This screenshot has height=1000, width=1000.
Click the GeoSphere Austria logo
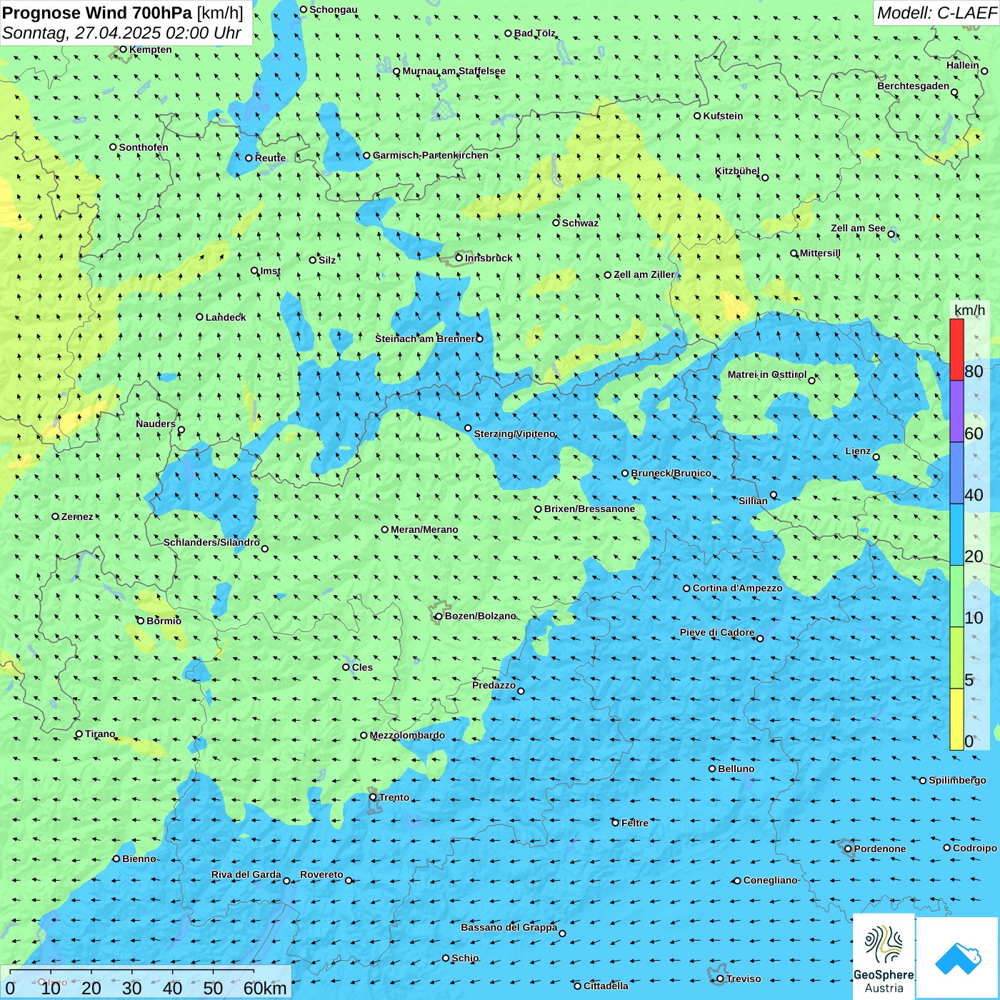pos(884,956)
